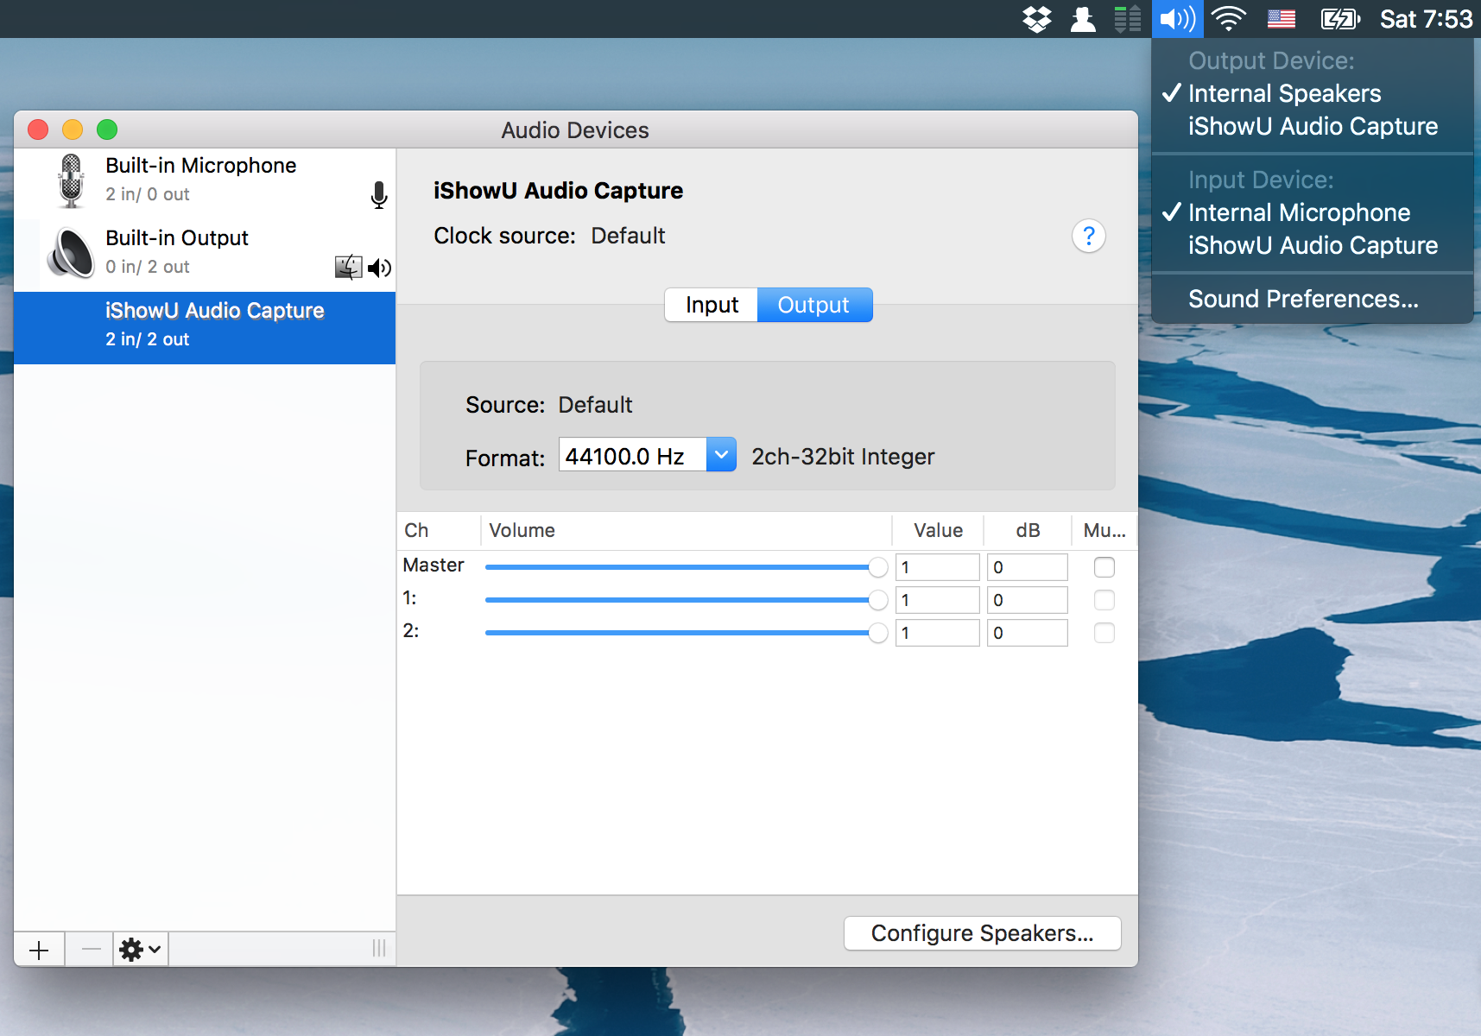
Task: Select iShowU Audio Capture under Input Device
Action: (x=1313, y=245)
